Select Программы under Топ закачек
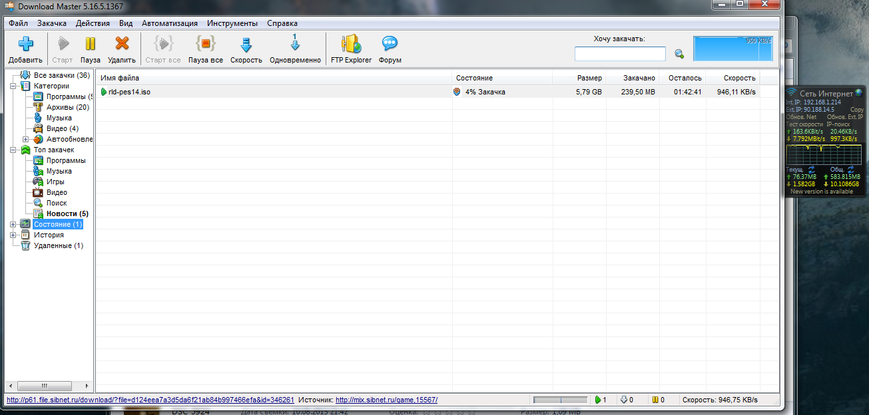This screenshot has height=415, width=869. (x=65, y=160)
